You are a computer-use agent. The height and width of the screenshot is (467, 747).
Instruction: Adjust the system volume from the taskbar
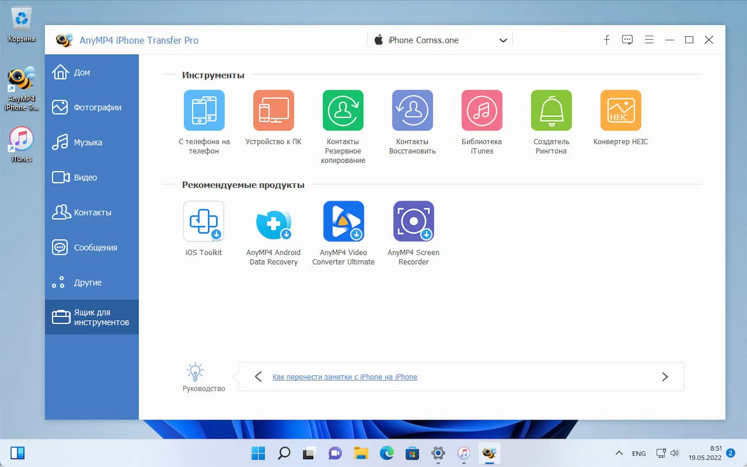tap(675, 453)
